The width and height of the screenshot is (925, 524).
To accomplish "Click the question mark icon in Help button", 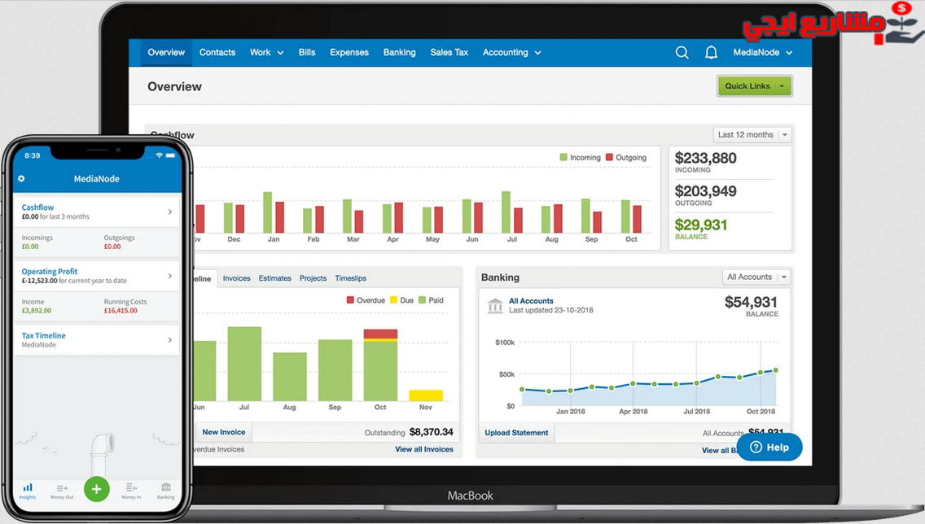I will (756, 448).
